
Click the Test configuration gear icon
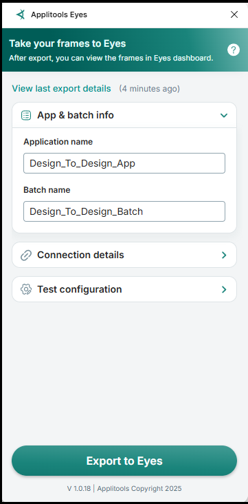(26, 289)
